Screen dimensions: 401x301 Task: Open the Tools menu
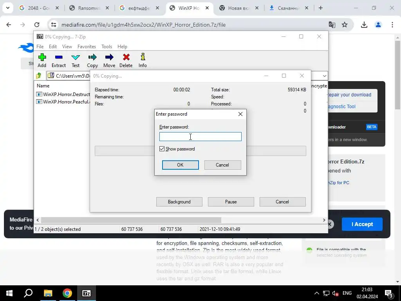[x=107, y=47]
